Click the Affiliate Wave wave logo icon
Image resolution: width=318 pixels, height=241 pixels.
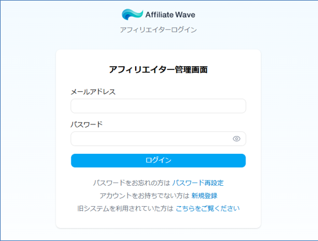tap(132, 14)
